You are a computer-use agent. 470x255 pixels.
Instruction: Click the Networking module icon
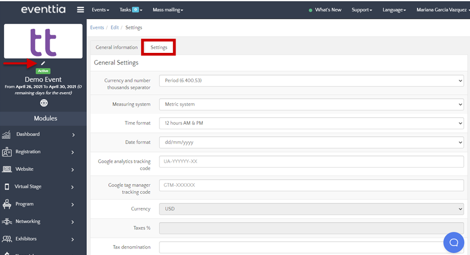(7, 221)
